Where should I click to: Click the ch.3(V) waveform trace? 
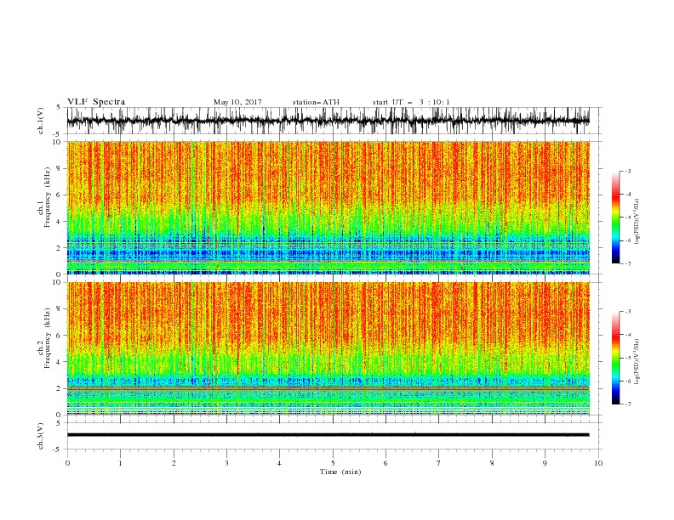(328, 435)
